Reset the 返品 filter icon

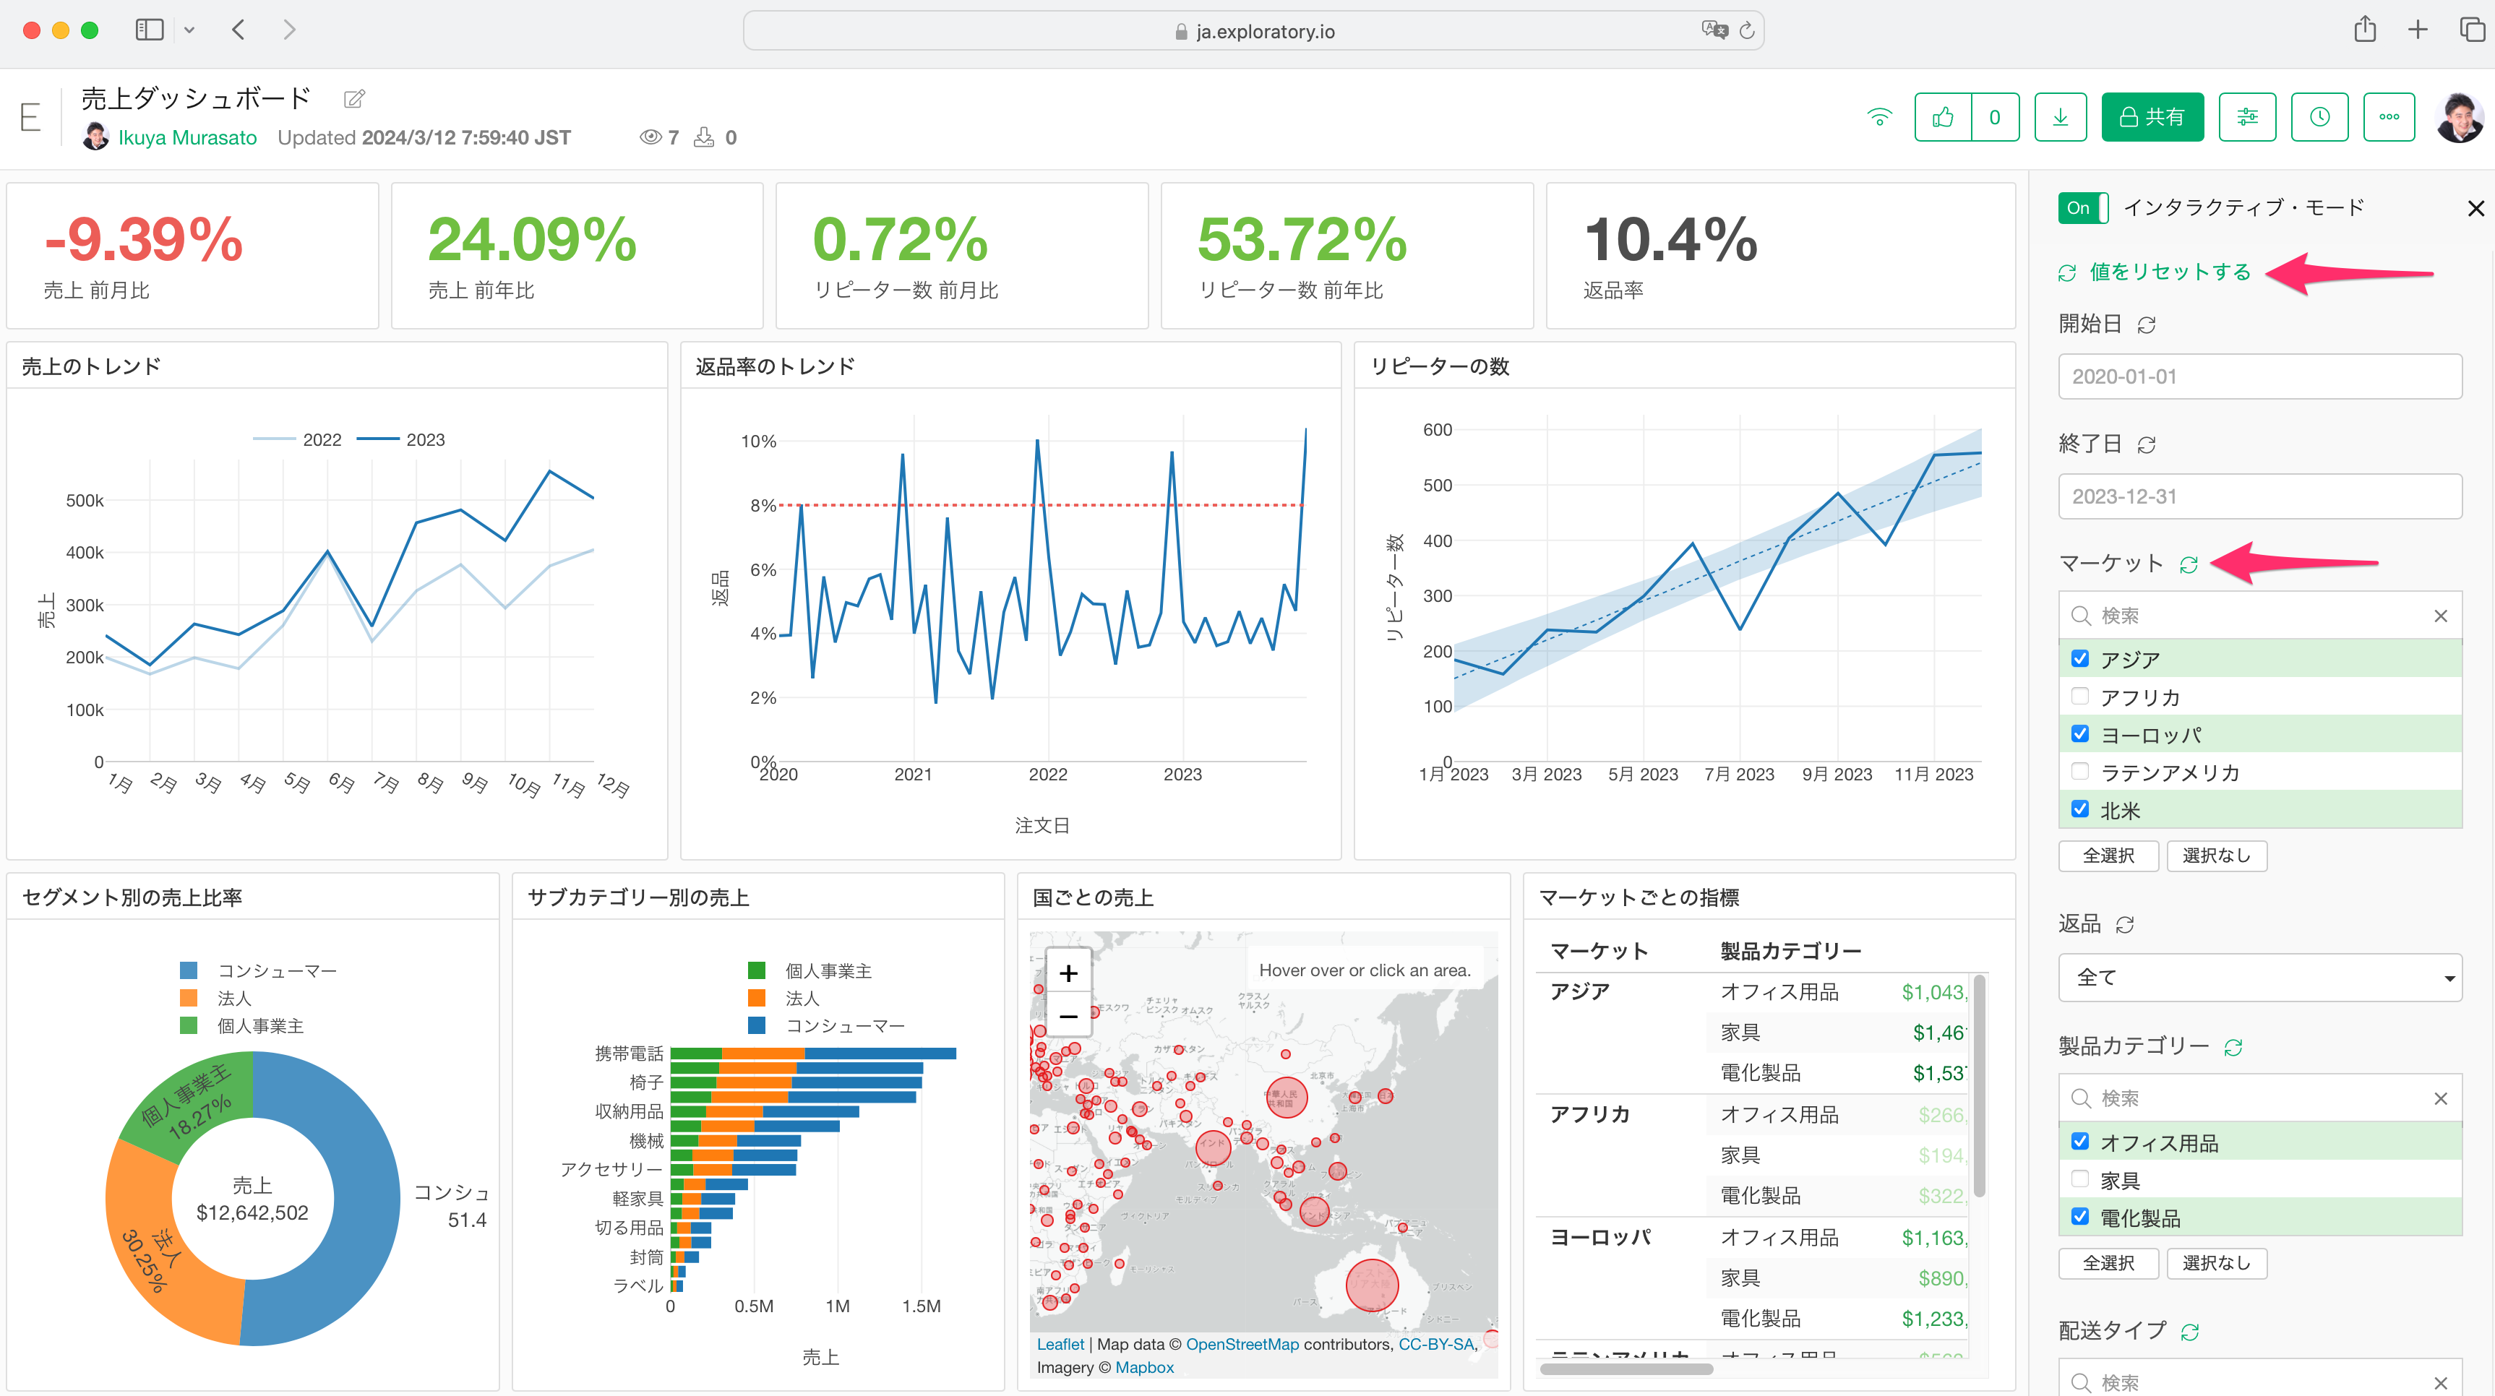pyautogui.click(x=2124, y=926)
